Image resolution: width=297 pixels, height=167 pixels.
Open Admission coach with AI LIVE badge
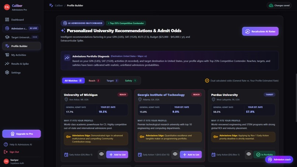(x=21, y=28)
